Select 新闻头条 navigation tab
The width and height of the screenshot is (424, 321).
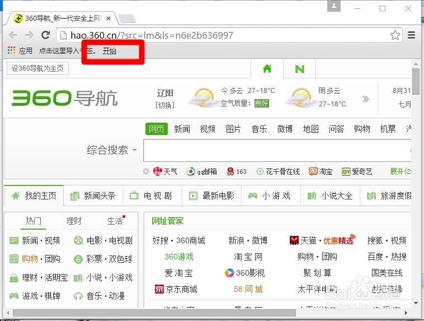point(93,196)
